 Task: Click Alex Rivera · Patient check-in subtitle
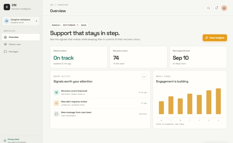[73, 94]
